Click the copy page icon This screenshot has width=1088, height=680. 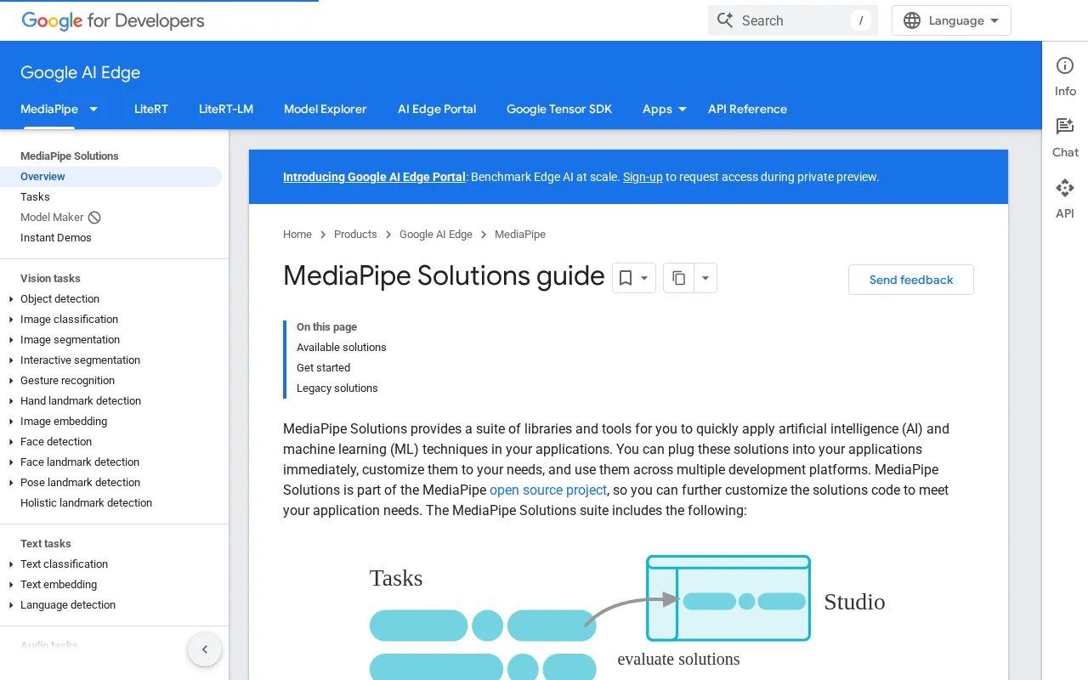pos(678,278)
